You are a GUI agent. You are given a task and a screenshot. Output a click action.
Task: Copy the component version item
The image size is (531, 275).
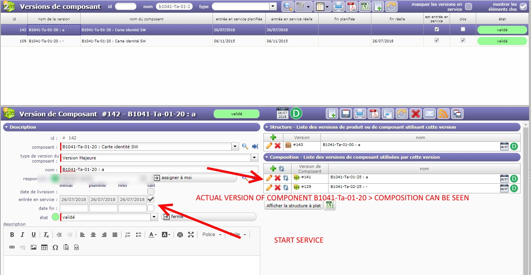pyautogui.click(x=388, y=114)
